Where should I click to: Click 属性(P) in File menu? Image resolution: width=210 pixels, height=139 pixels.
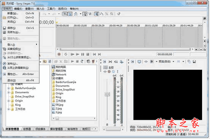point(21,74)
